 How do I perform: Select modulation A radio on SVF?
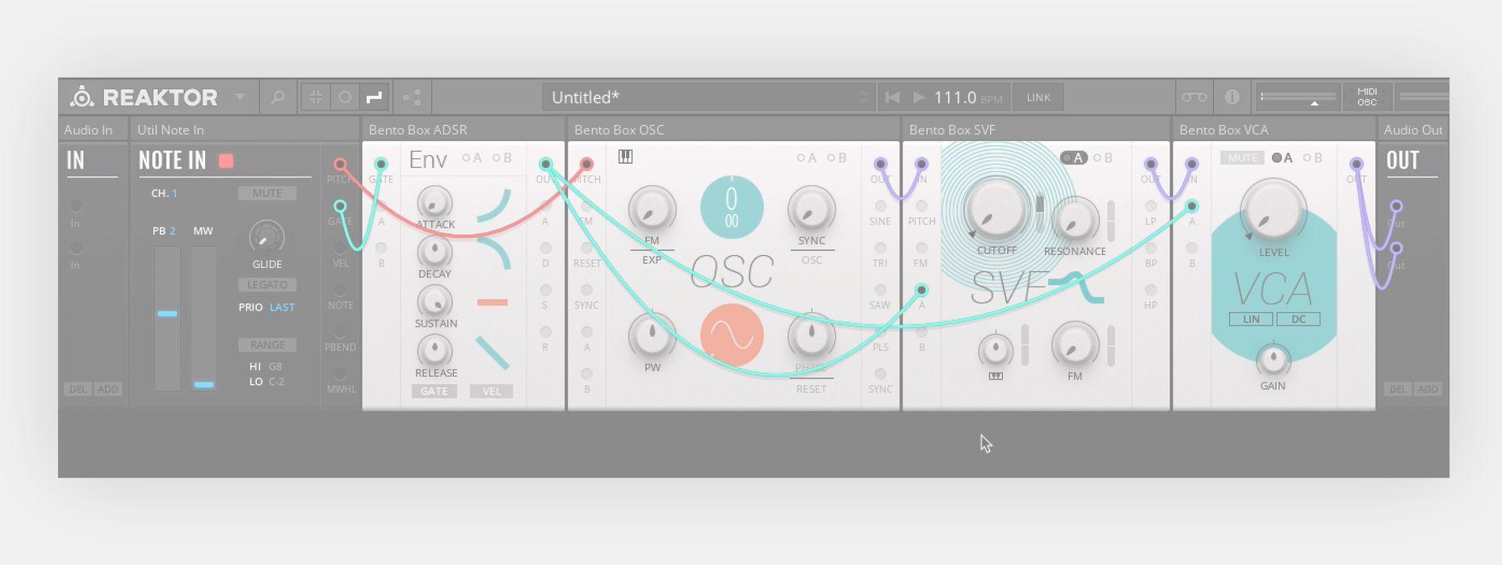pos(1073,158)
